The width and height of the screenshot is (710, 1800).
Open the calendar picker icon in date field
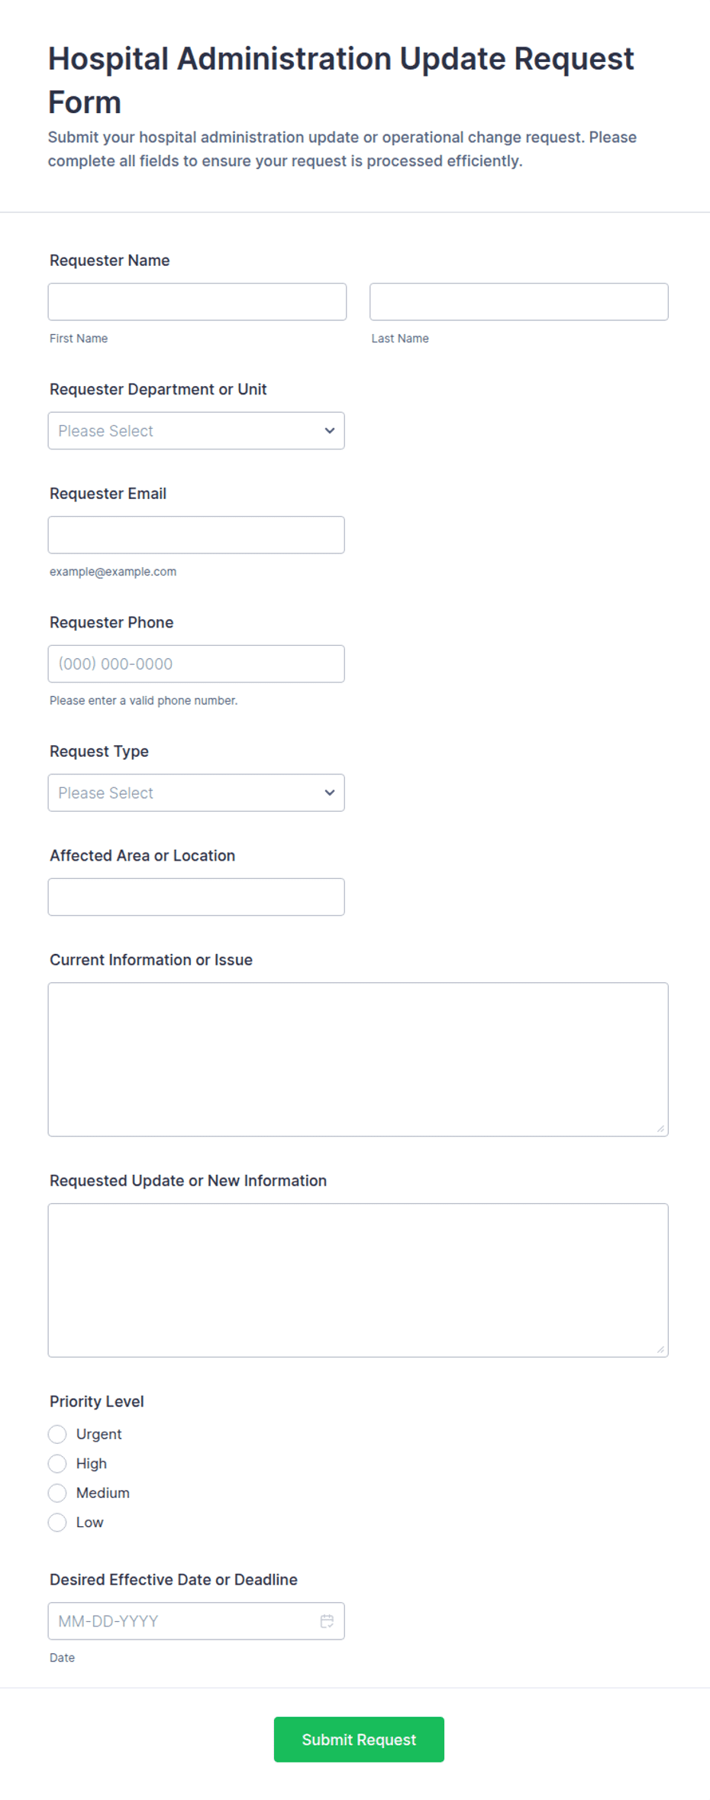[327, 1620]
